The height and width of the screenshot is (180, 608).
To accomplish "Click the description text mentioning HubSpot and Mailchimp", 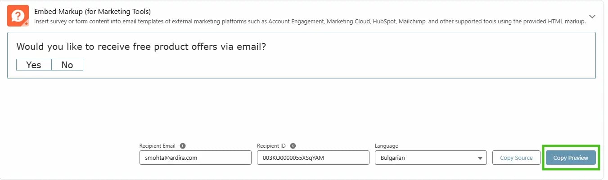I will click(310, 22).
